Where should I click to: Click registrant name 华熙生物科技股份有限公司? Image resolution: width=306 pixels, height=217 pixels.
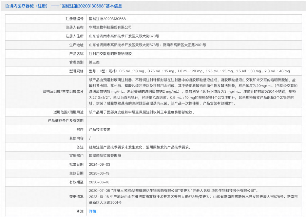[110, 27]
